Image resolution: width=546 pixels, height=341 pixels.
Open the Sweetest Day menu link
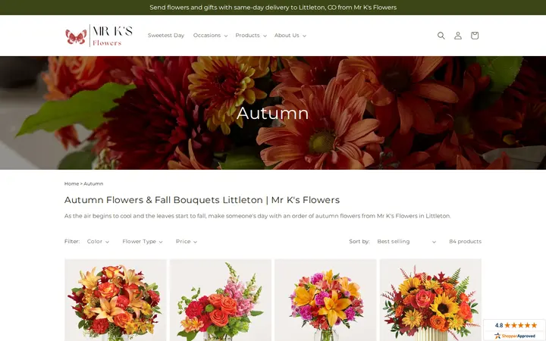click(166, 36)
